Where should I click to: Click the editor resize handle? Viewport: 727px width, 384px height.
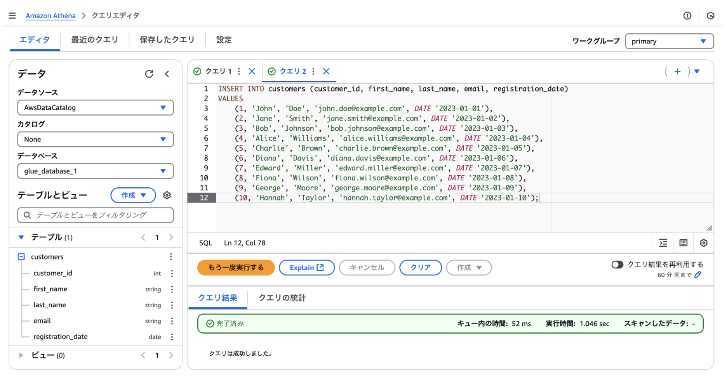pyautogui.click(x=709, y=228)
